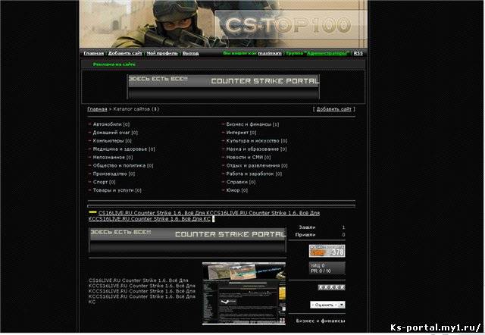This screenshot has height=335, width=485.
Task: Click the orange counter badge showing 378
Action: click(327, 251)
